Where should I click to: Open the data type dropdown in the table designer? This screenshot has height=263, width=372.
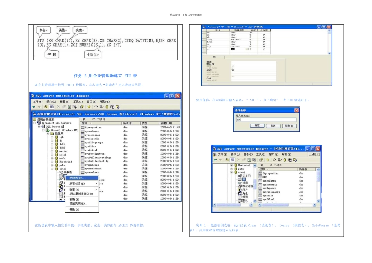click(247, 49)
